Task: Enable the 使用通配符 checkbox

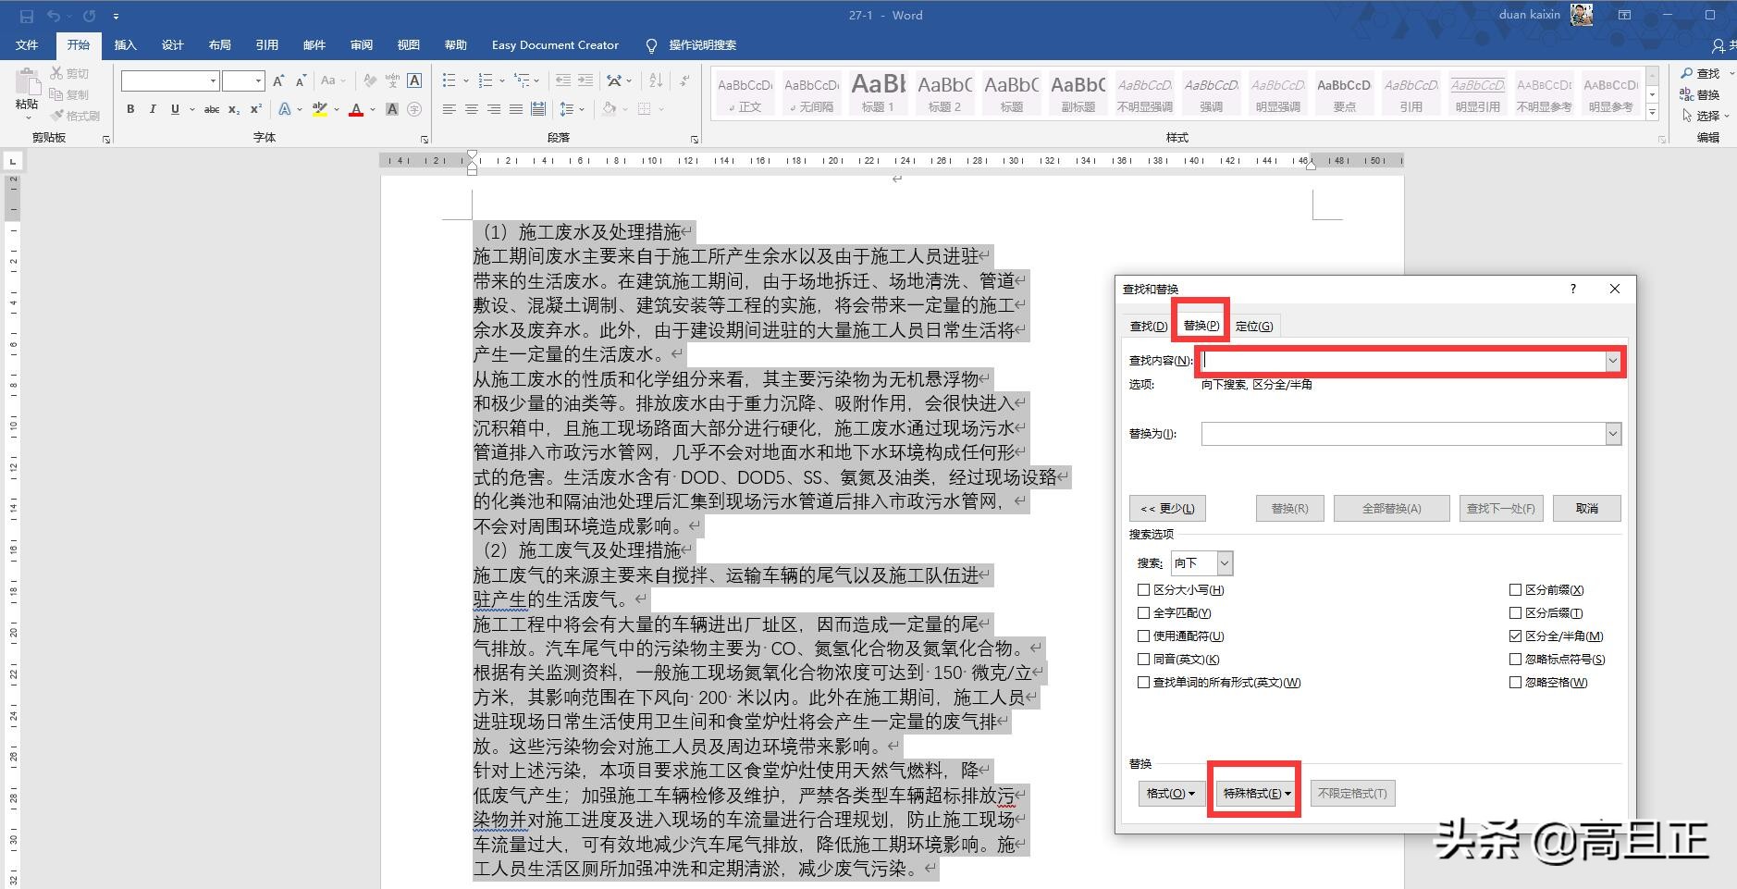Action: (x=1144, y=636)
